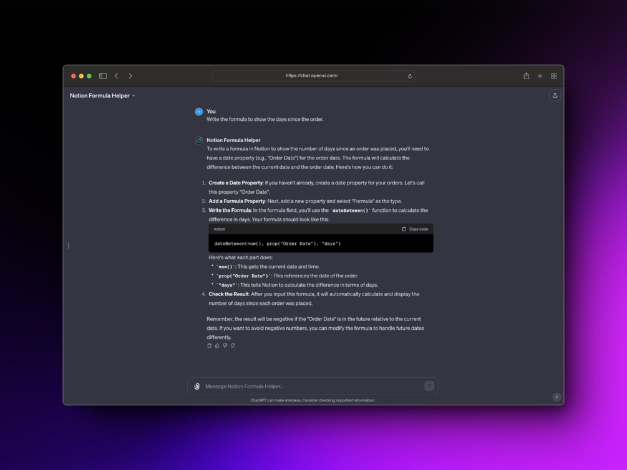Open the Safari share icon
Viewport: 627px width, 470px height.
coord(526,76)
